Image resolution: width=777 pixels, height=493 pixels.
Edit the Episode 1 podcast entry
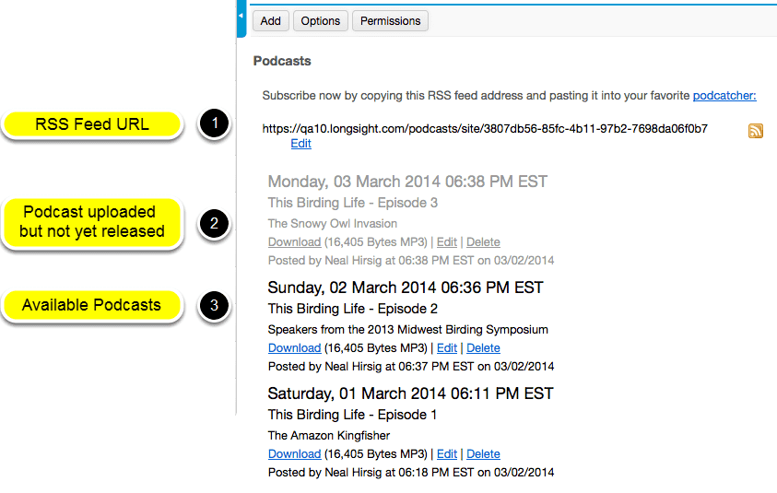point(446,454)
